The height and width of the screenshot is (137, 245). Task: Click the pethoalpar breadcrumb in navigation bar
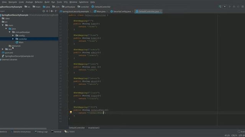(69, 7)
